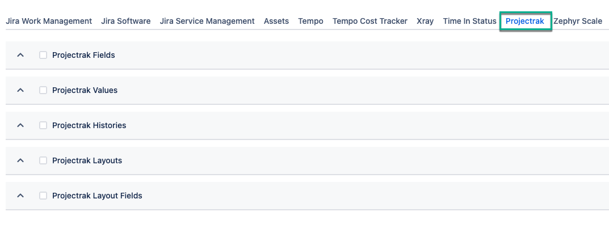Screen dimensions: 609x233
Task: Collapse the Projectrak Layouts section chevron
Action: coord(20,161)
